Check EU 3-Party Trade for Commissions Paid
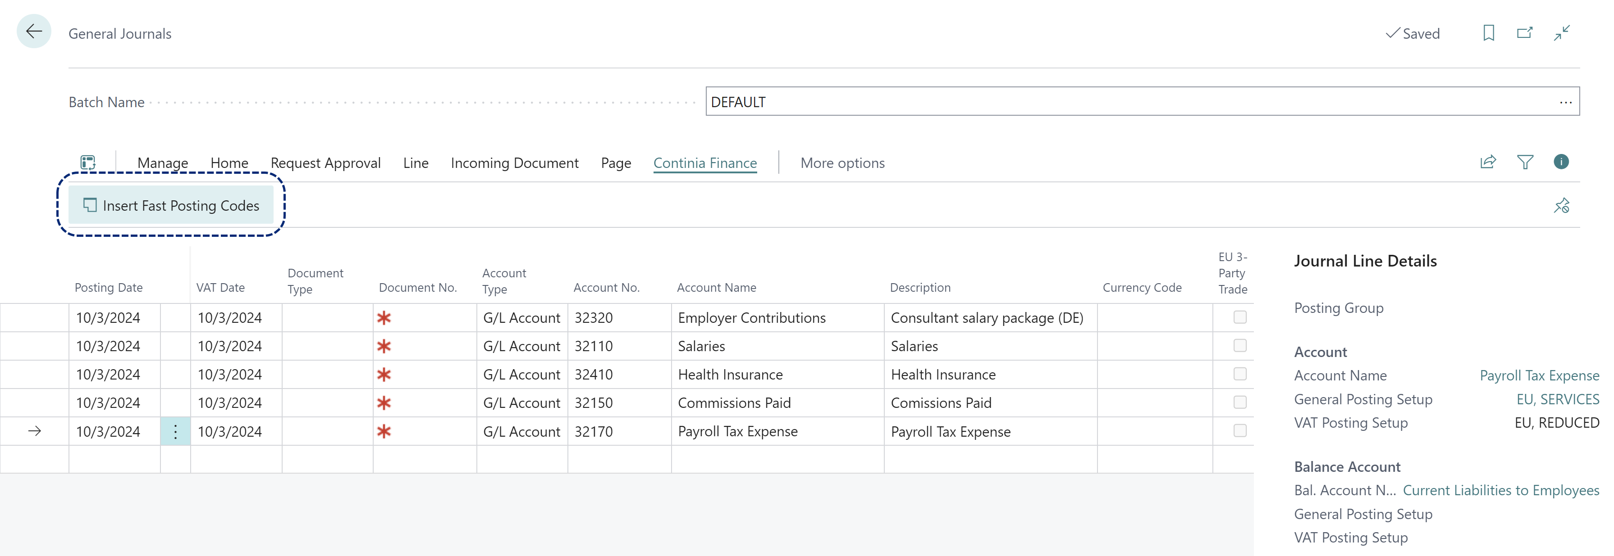Viewport: 1614px width, 556px height. coord(1240,402)
